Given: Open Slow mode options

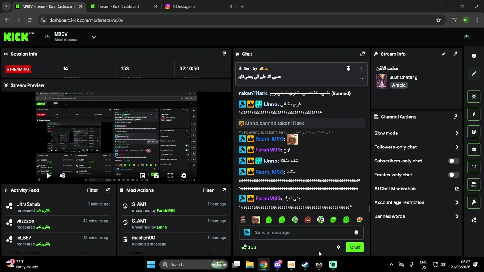Looking at the screenshot, I should click(x=417, y=133).
